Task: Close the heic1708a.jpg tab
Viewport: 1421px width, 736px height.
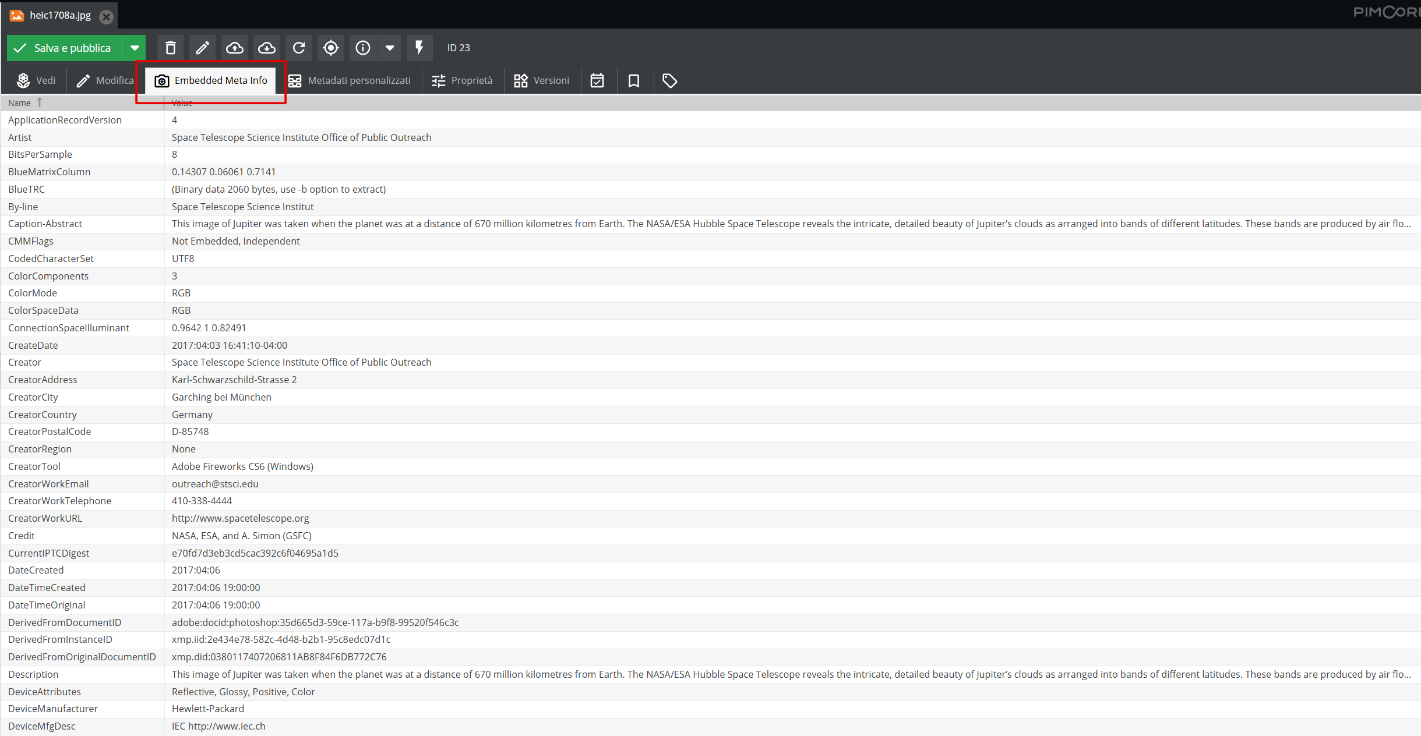Action: click(x=106, y=17)
